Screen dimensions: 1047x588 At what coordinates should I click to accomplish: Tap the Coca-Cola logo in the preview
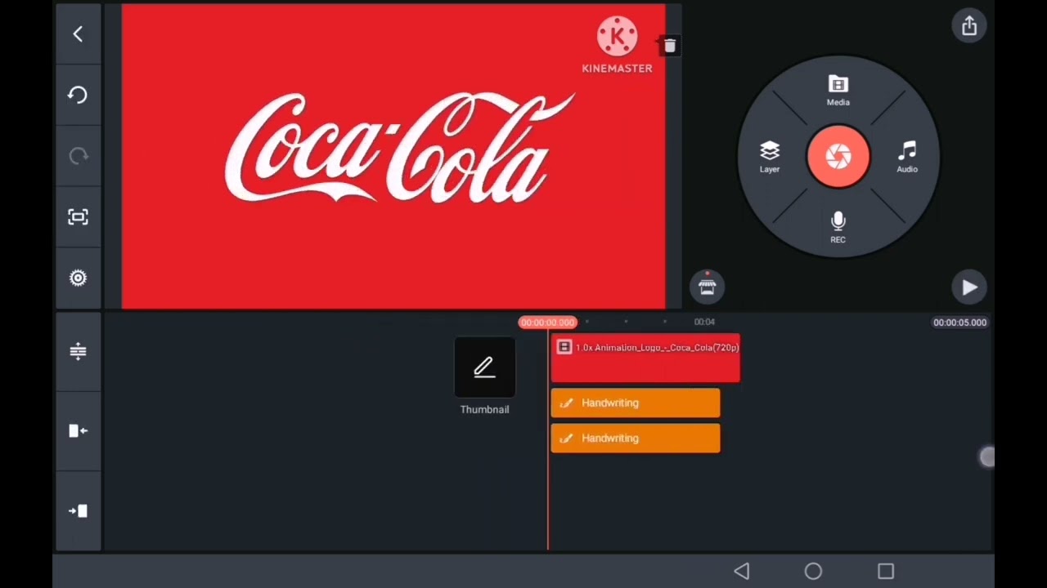pos(399,148)
